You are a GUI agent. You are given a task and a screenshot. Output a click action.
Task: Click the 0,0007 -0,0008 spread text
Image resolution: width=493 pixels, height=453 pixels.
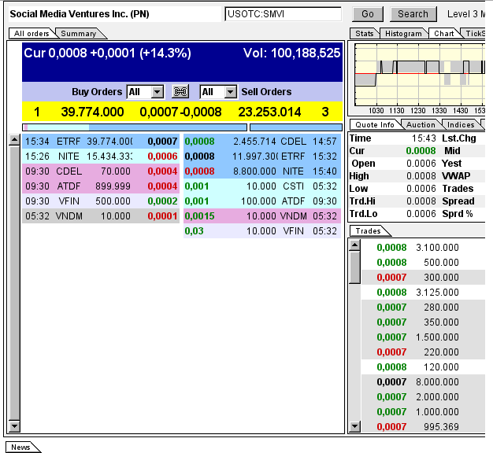(180, 112)
